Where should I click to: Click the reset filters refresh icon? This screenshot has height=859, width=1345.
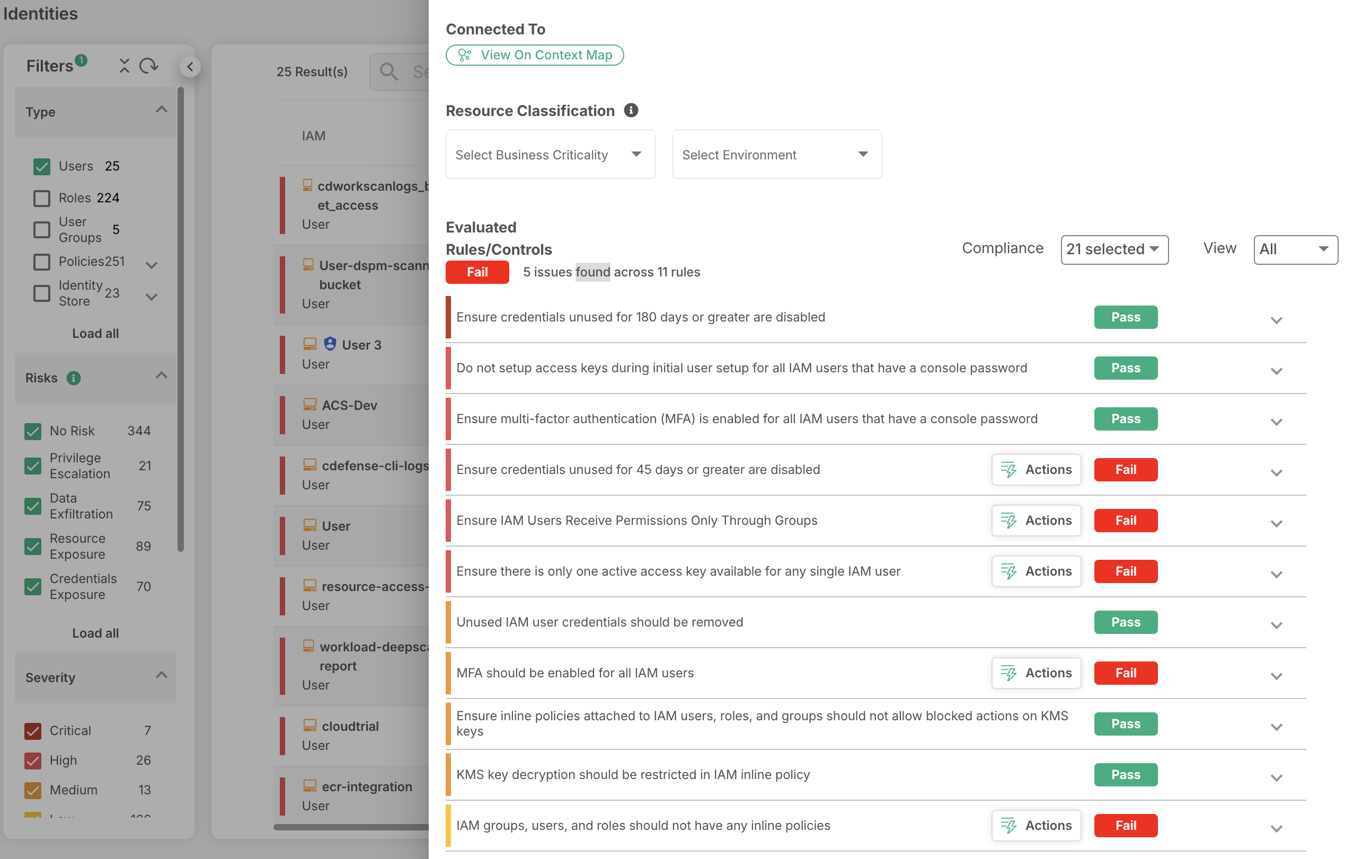click(148, 66)
